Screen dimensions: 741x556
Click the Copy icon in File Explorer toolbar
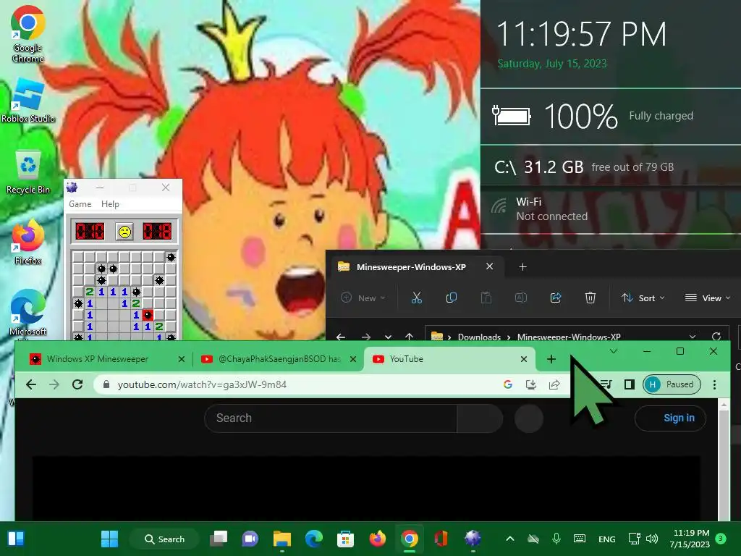[452, 298]
